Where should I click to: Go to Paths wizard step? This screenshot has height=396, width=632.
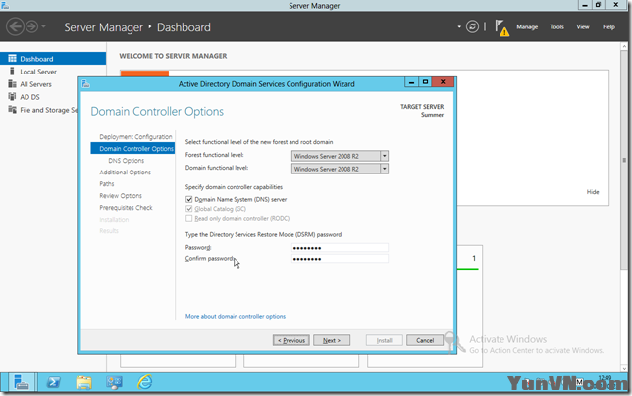point(107,184)
